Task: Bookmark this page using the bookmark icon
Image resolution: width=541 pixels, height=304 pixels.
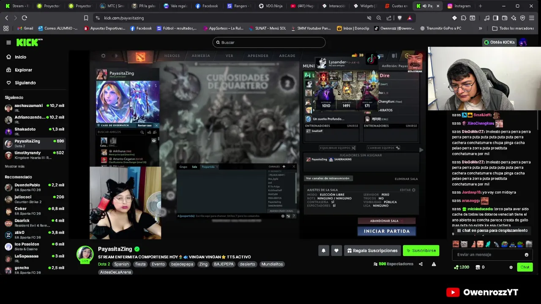Action: click(86, 18)
